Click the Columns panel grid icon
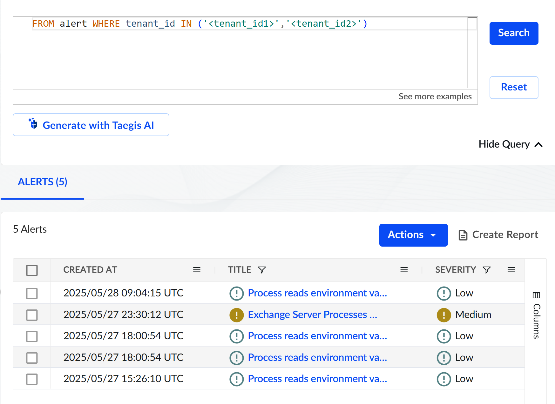 536,295
